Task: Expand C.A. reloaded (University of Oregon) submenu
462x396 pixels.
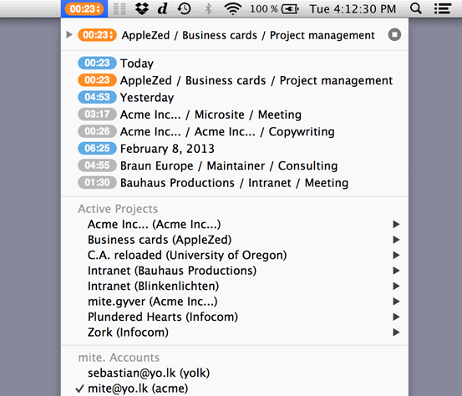Action: (x=396, y=255)
